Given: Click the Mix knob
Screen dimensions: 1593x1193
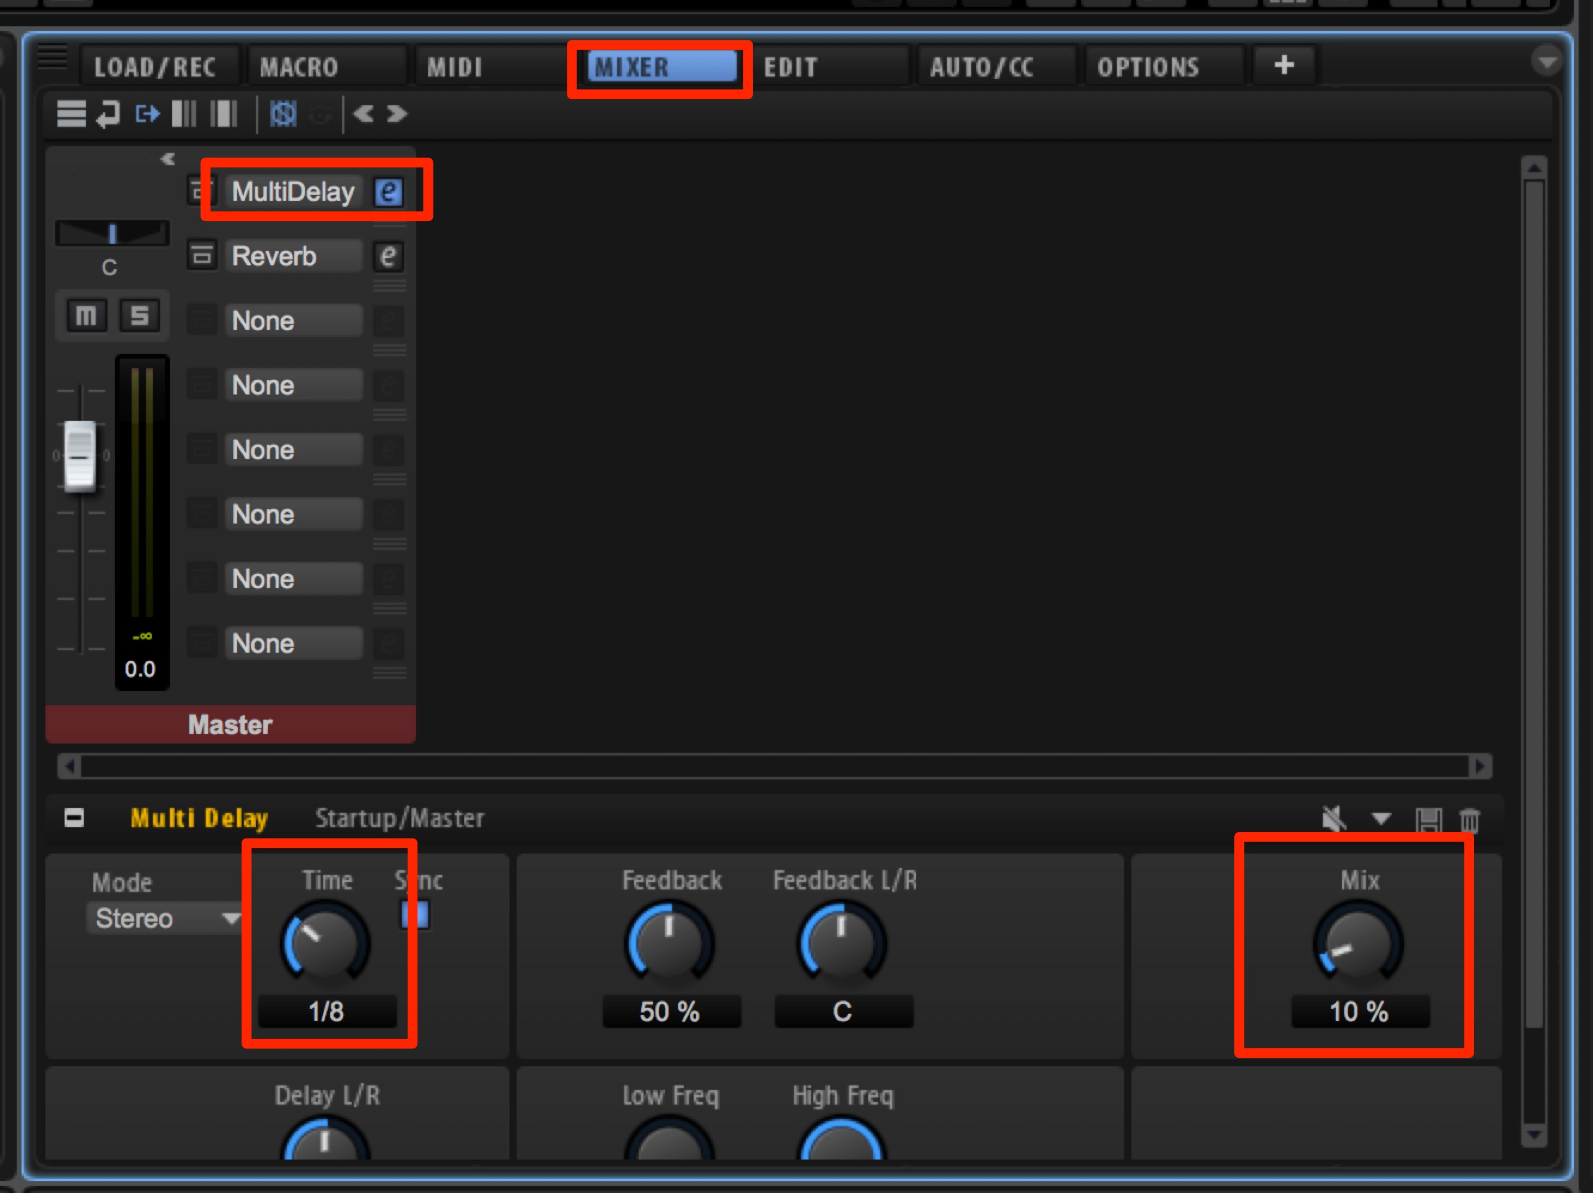Looking at the screenshot, I should pos(1358,943).
